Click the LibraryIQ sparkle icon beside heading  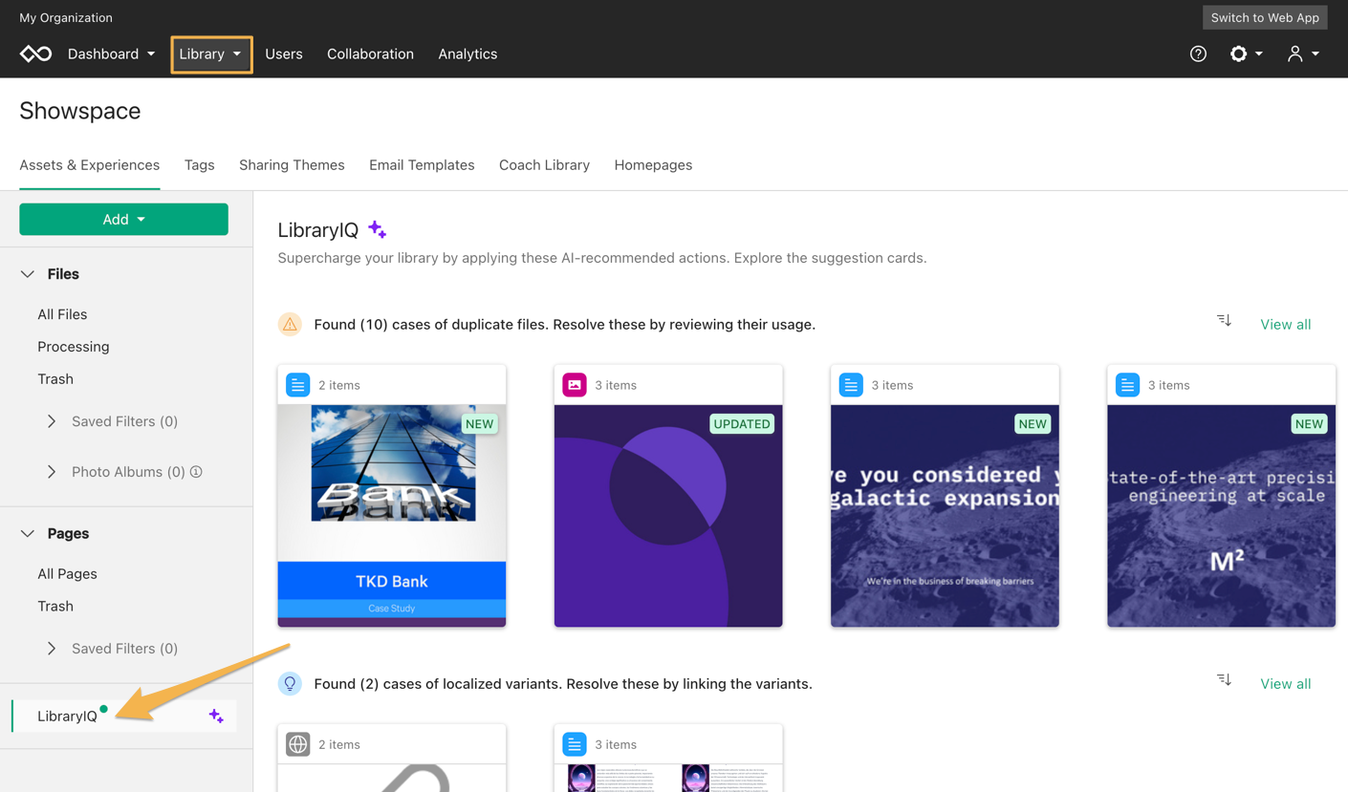click(x=378, y=229)
